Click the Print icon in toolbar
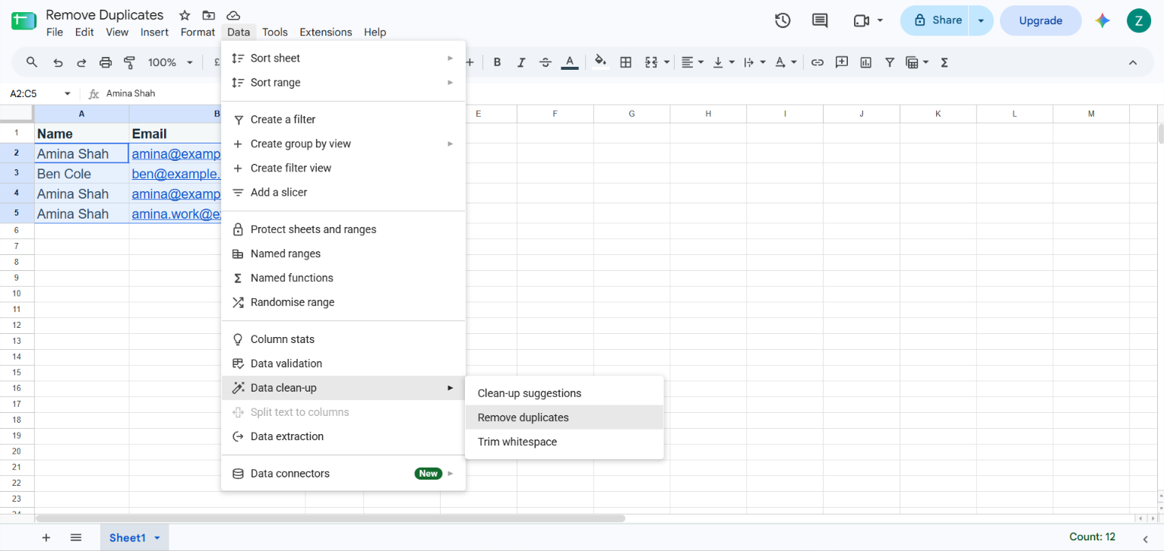Screen dimensions: 1164x551 point(106,62)
